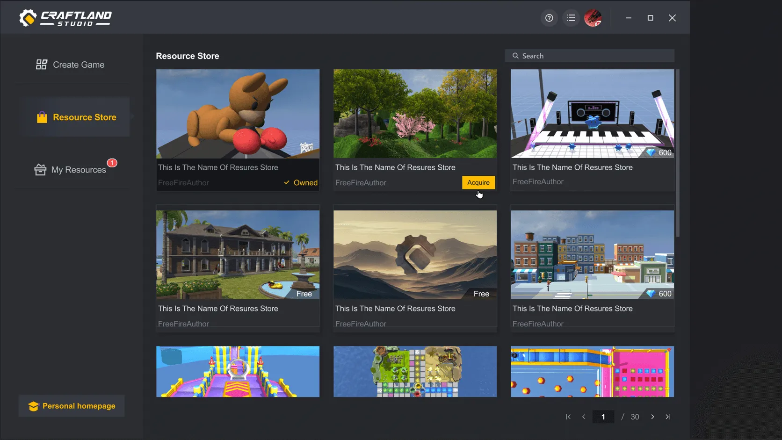The width and height of the screenshot is (782, 440).
Task: Open the Personal homepage button
Action: (72, 406)
